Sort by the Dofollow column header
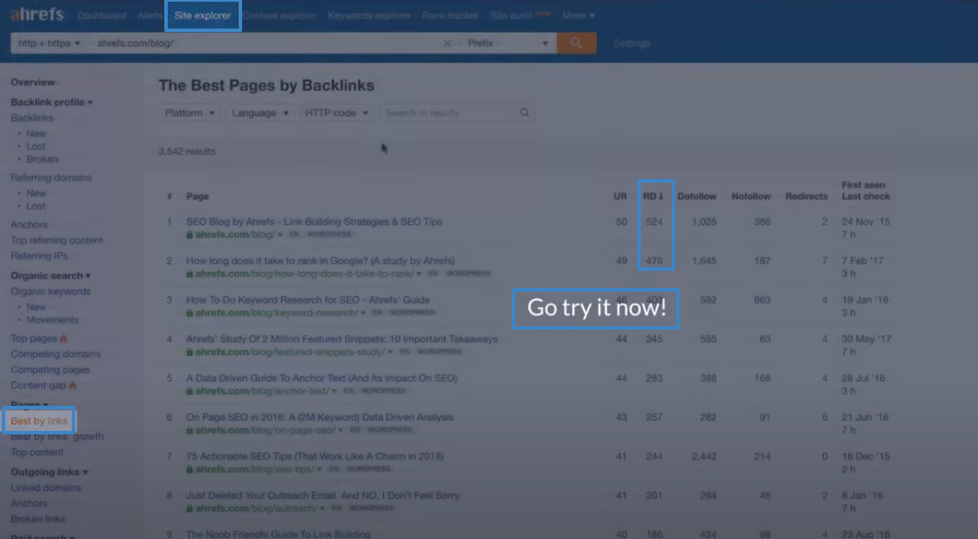The image size is (978, 539). 697,196
